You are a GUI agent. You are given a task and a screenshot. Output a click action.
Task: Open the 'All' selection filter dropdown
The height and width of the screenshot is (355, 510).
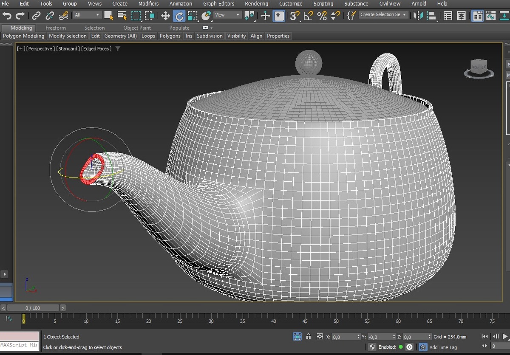[87, 15]
